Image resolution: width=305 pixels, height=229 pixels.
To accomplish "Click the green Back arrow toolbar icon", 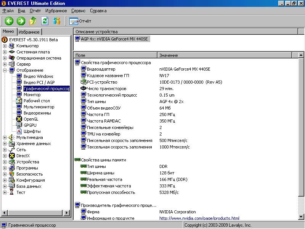I will coord(9,21).
